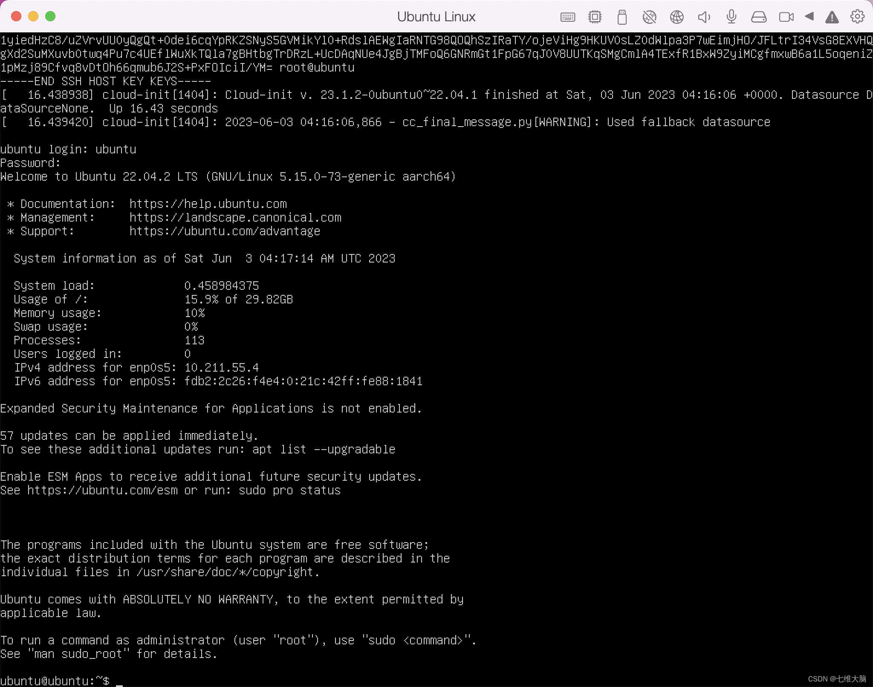Open the VM settings gear
The width and height of the screenshot is (873, 687).
click(x=857, y=17)
